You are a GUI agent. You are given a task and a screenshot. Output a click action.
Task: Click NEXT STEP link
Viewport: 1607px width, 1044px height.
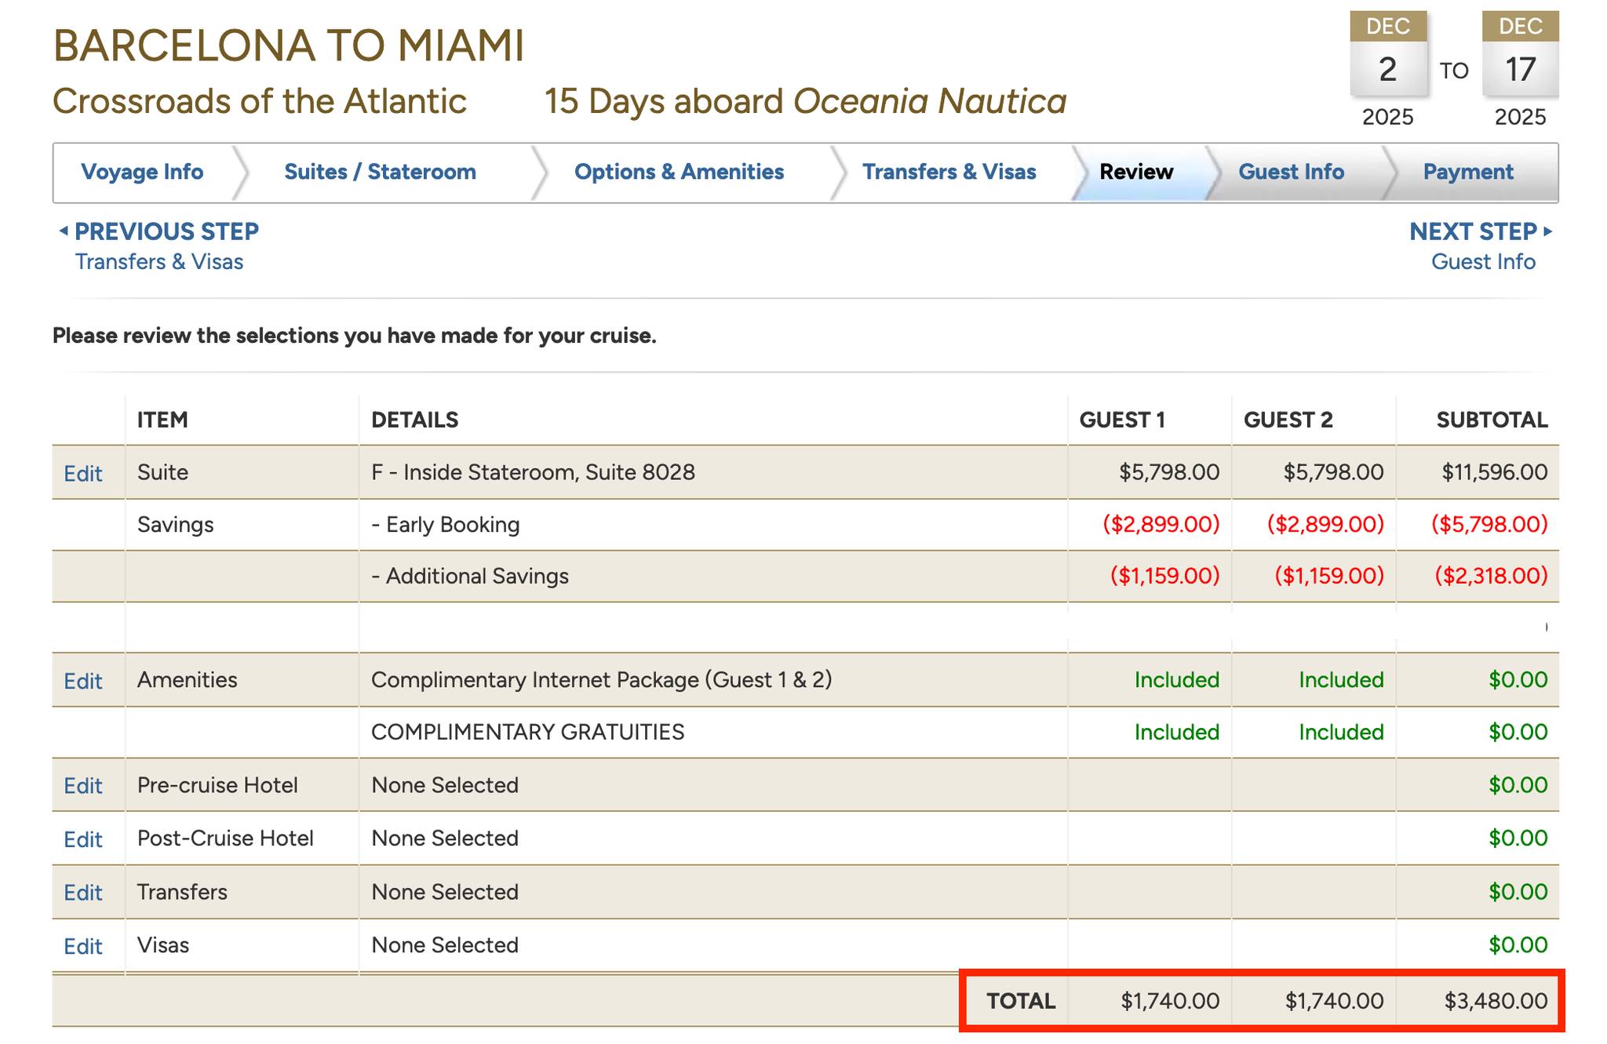tap(1473, 231)
